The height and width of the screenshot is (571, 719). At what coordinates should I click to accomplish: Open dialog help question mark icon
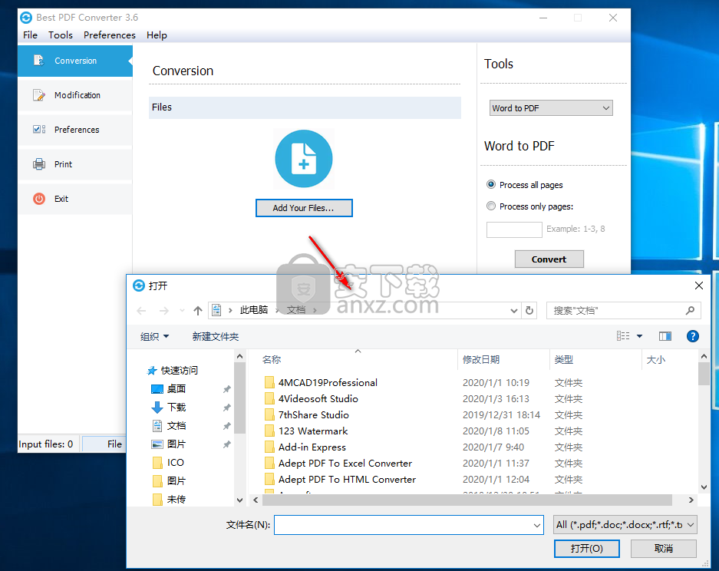point(692,336)
